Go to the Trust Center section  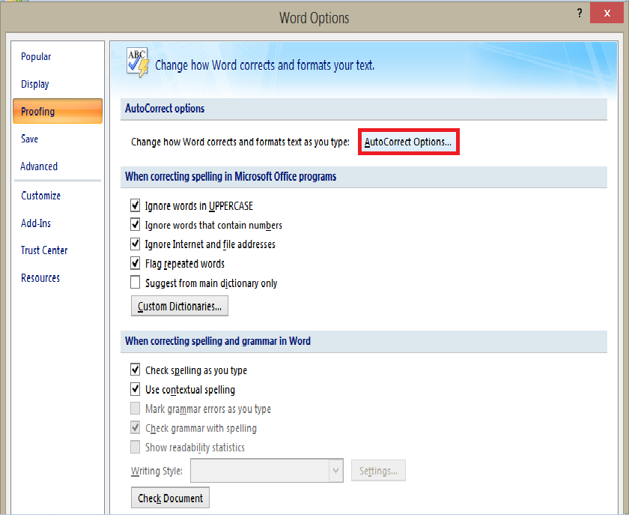[44, 250]
